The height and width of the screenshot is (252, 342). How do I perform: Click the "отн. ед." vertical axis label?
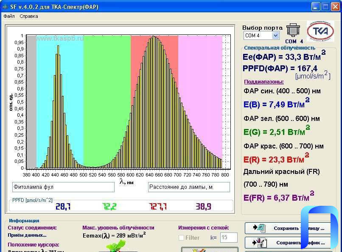pyautogui.click(x=11, y=102)
